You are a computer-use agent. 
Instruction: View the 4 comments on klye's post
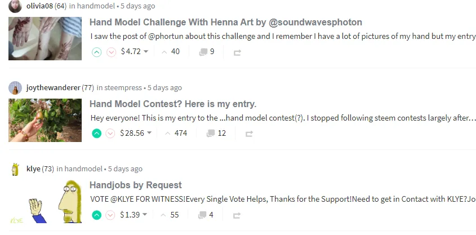[x=206, y=215]
